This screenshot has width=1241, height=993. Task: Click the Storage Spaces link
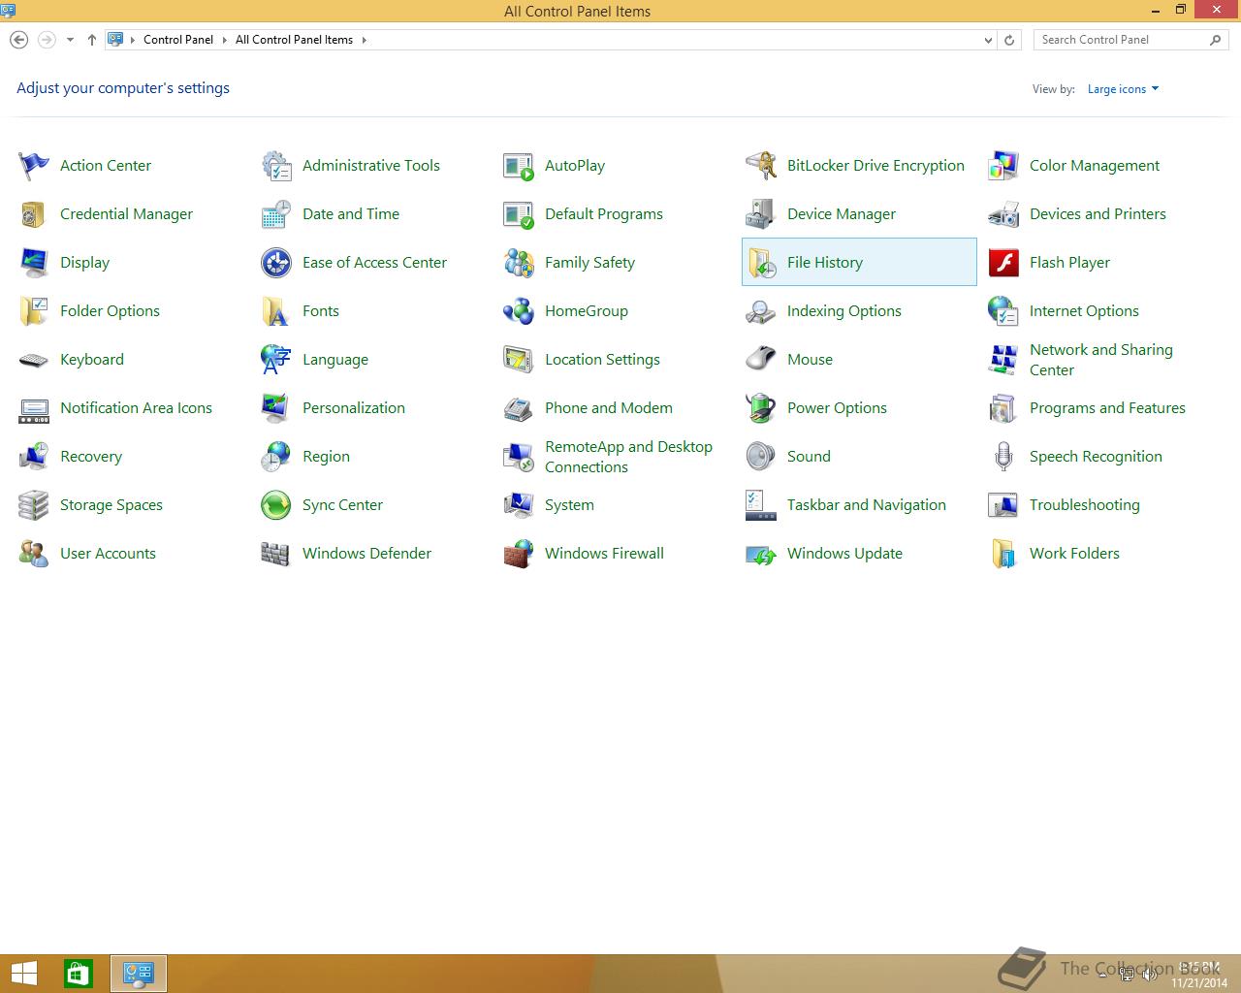111,505
